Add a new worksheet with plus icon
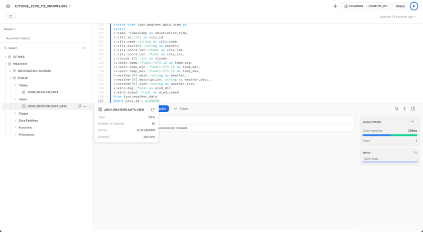The width and height of the screenshot is (423, 232). click(335, 6)
